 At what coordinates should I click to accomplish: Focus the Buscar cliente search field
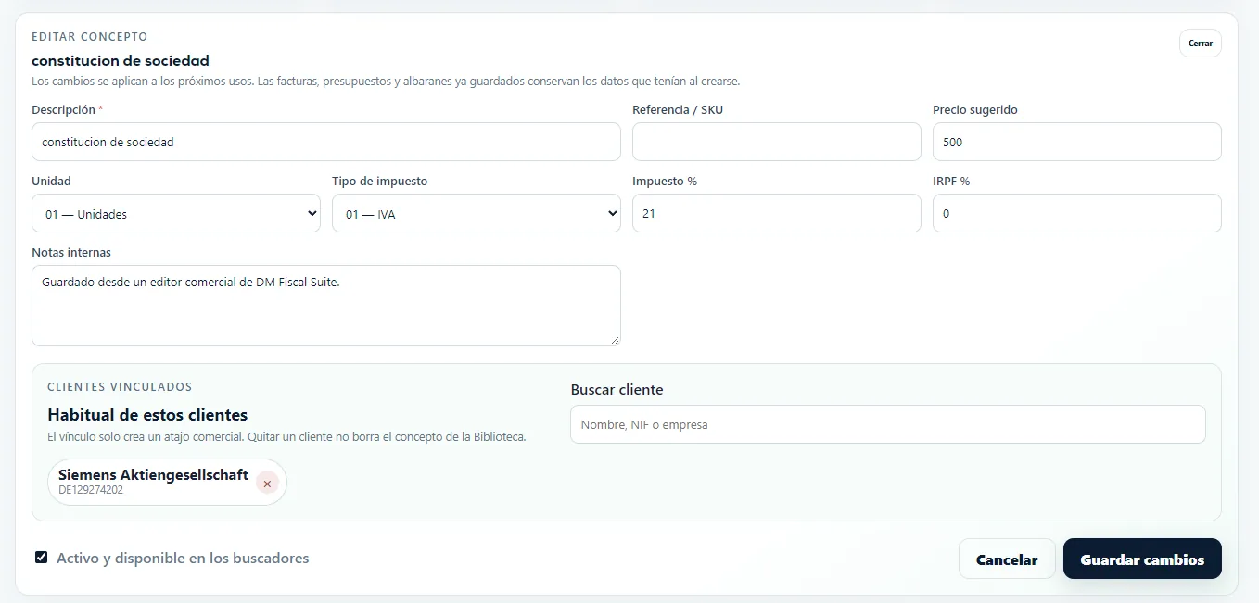coord(888,424)
